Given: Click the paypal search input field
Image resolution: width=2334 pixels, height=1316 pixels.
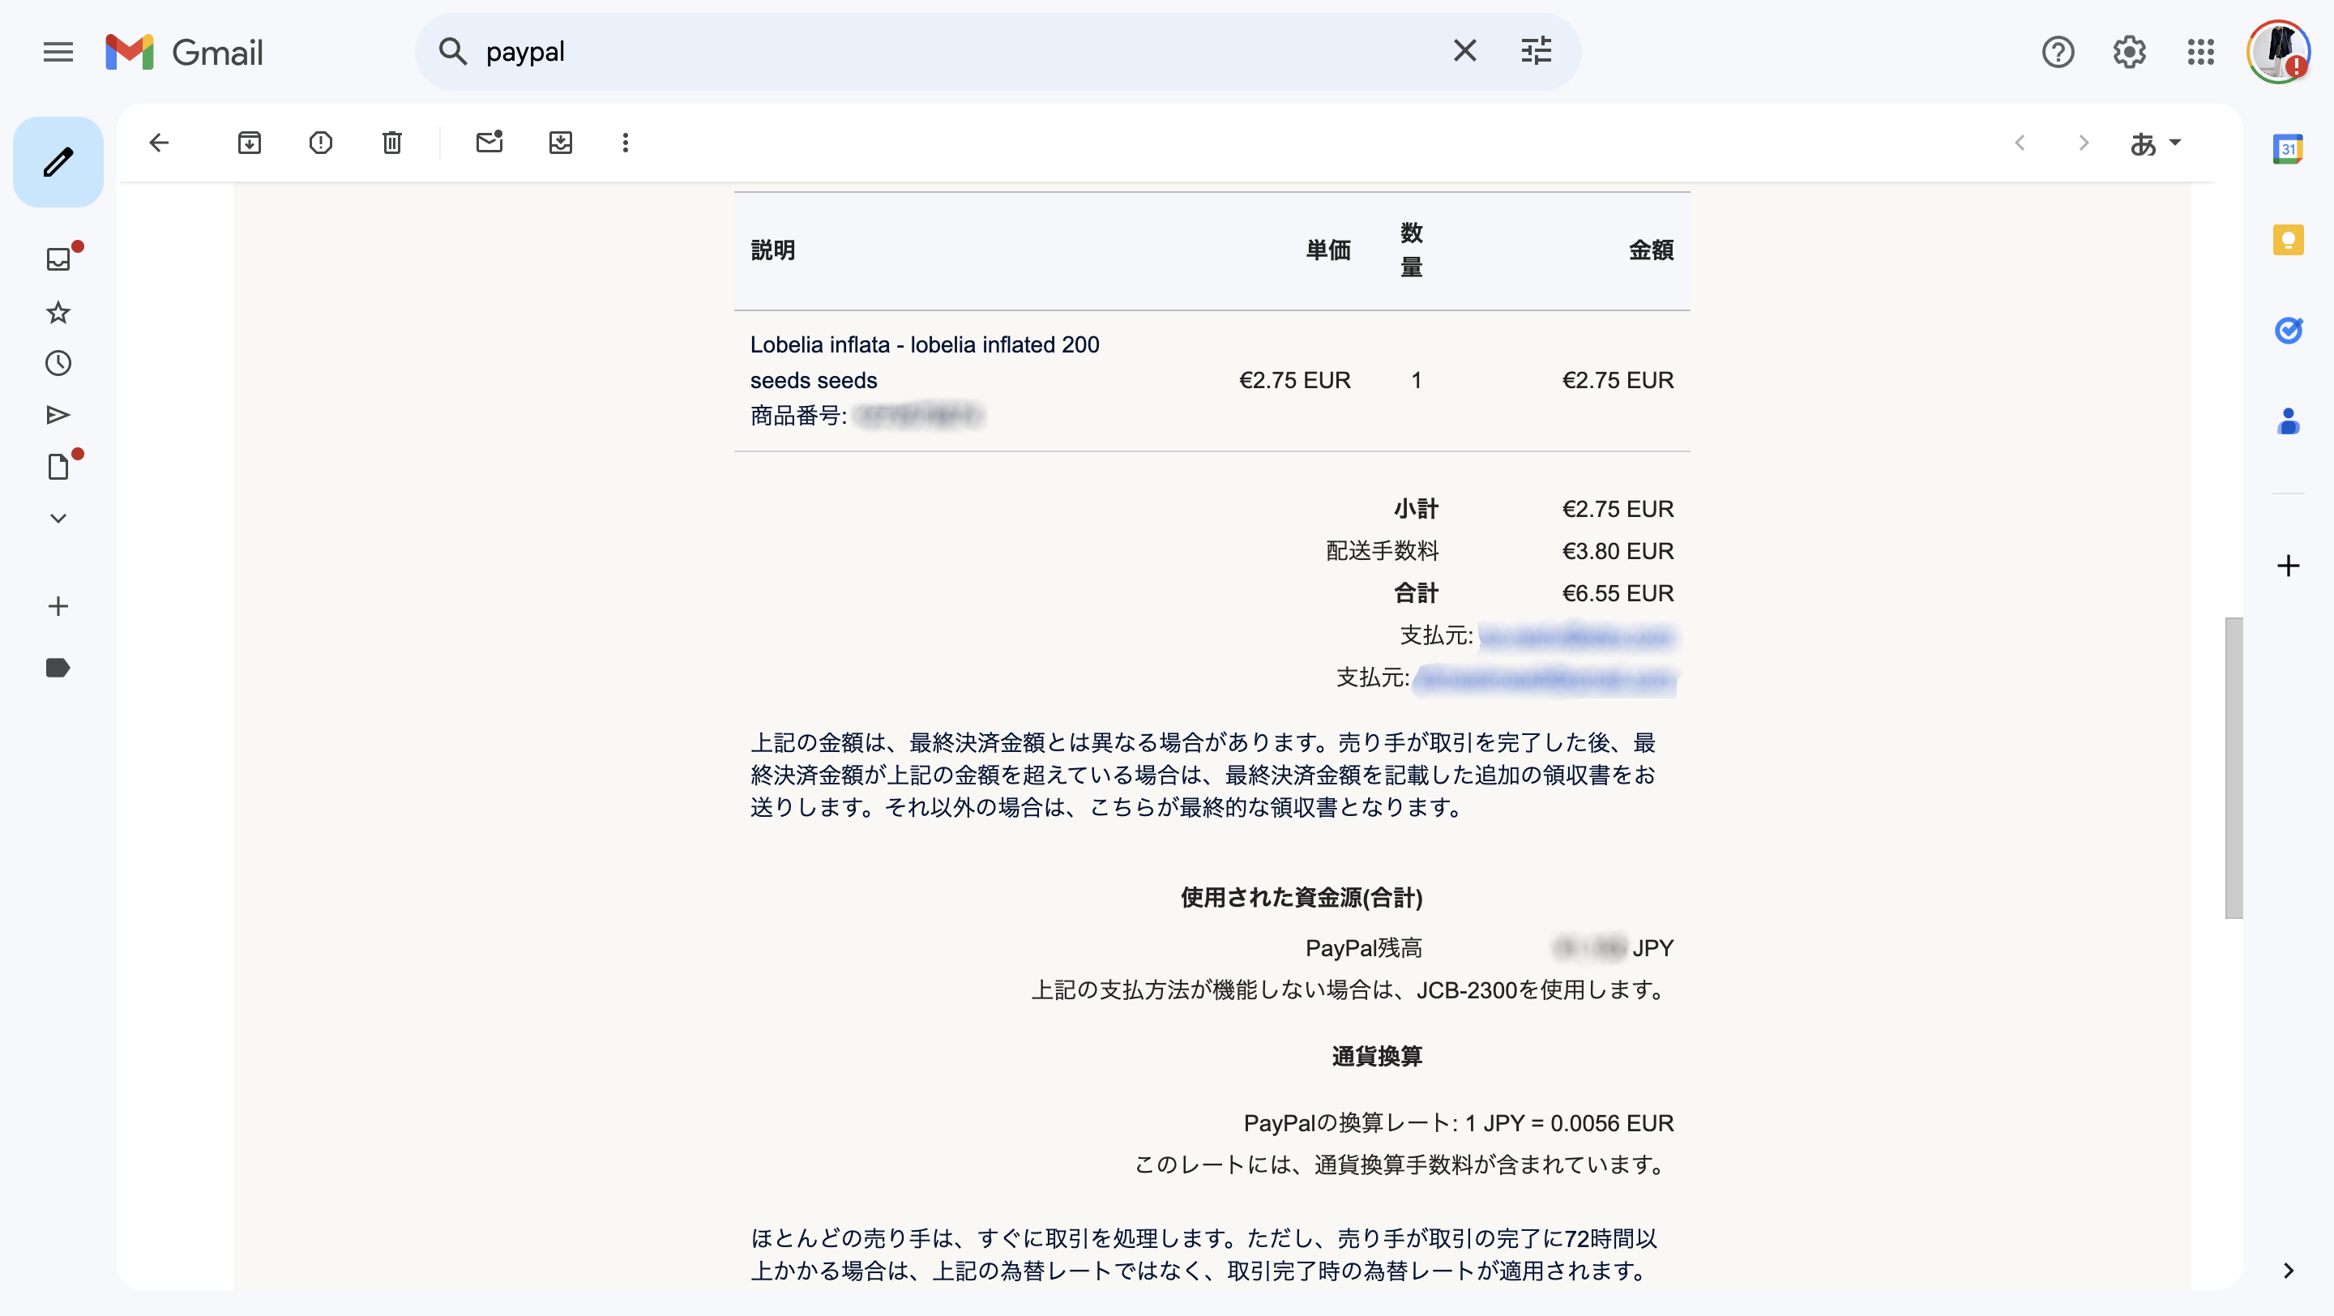Looking at the screenshot, I should [906, 52].
